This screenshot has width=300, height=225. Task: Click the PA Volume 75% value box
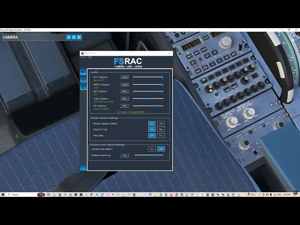[125, 106]
